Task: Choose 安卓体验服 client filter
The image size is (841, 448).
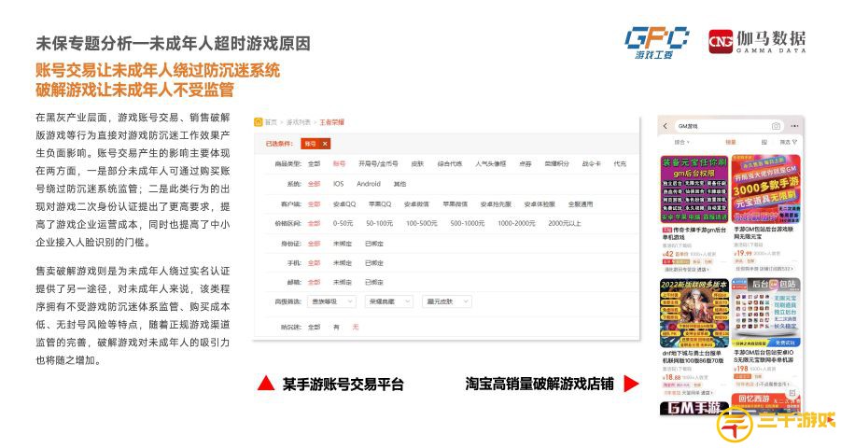Action: [540, 203]
